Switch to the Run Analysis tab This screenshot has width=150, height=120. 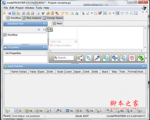(x=32, y=18)
